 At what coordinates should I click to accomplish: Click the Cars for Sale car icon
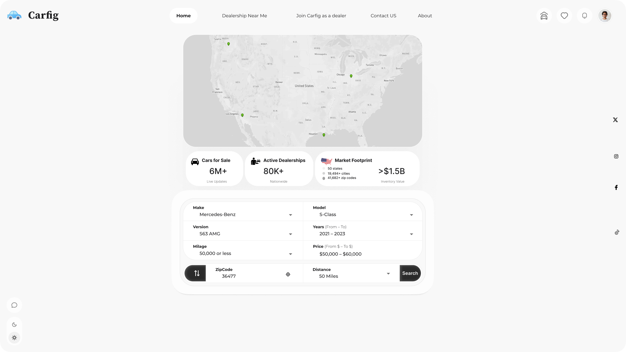click(195, 162)
